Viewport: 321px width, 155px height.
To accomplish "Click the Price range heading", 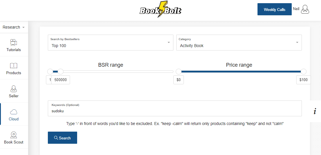I will [x=239, y=65].
